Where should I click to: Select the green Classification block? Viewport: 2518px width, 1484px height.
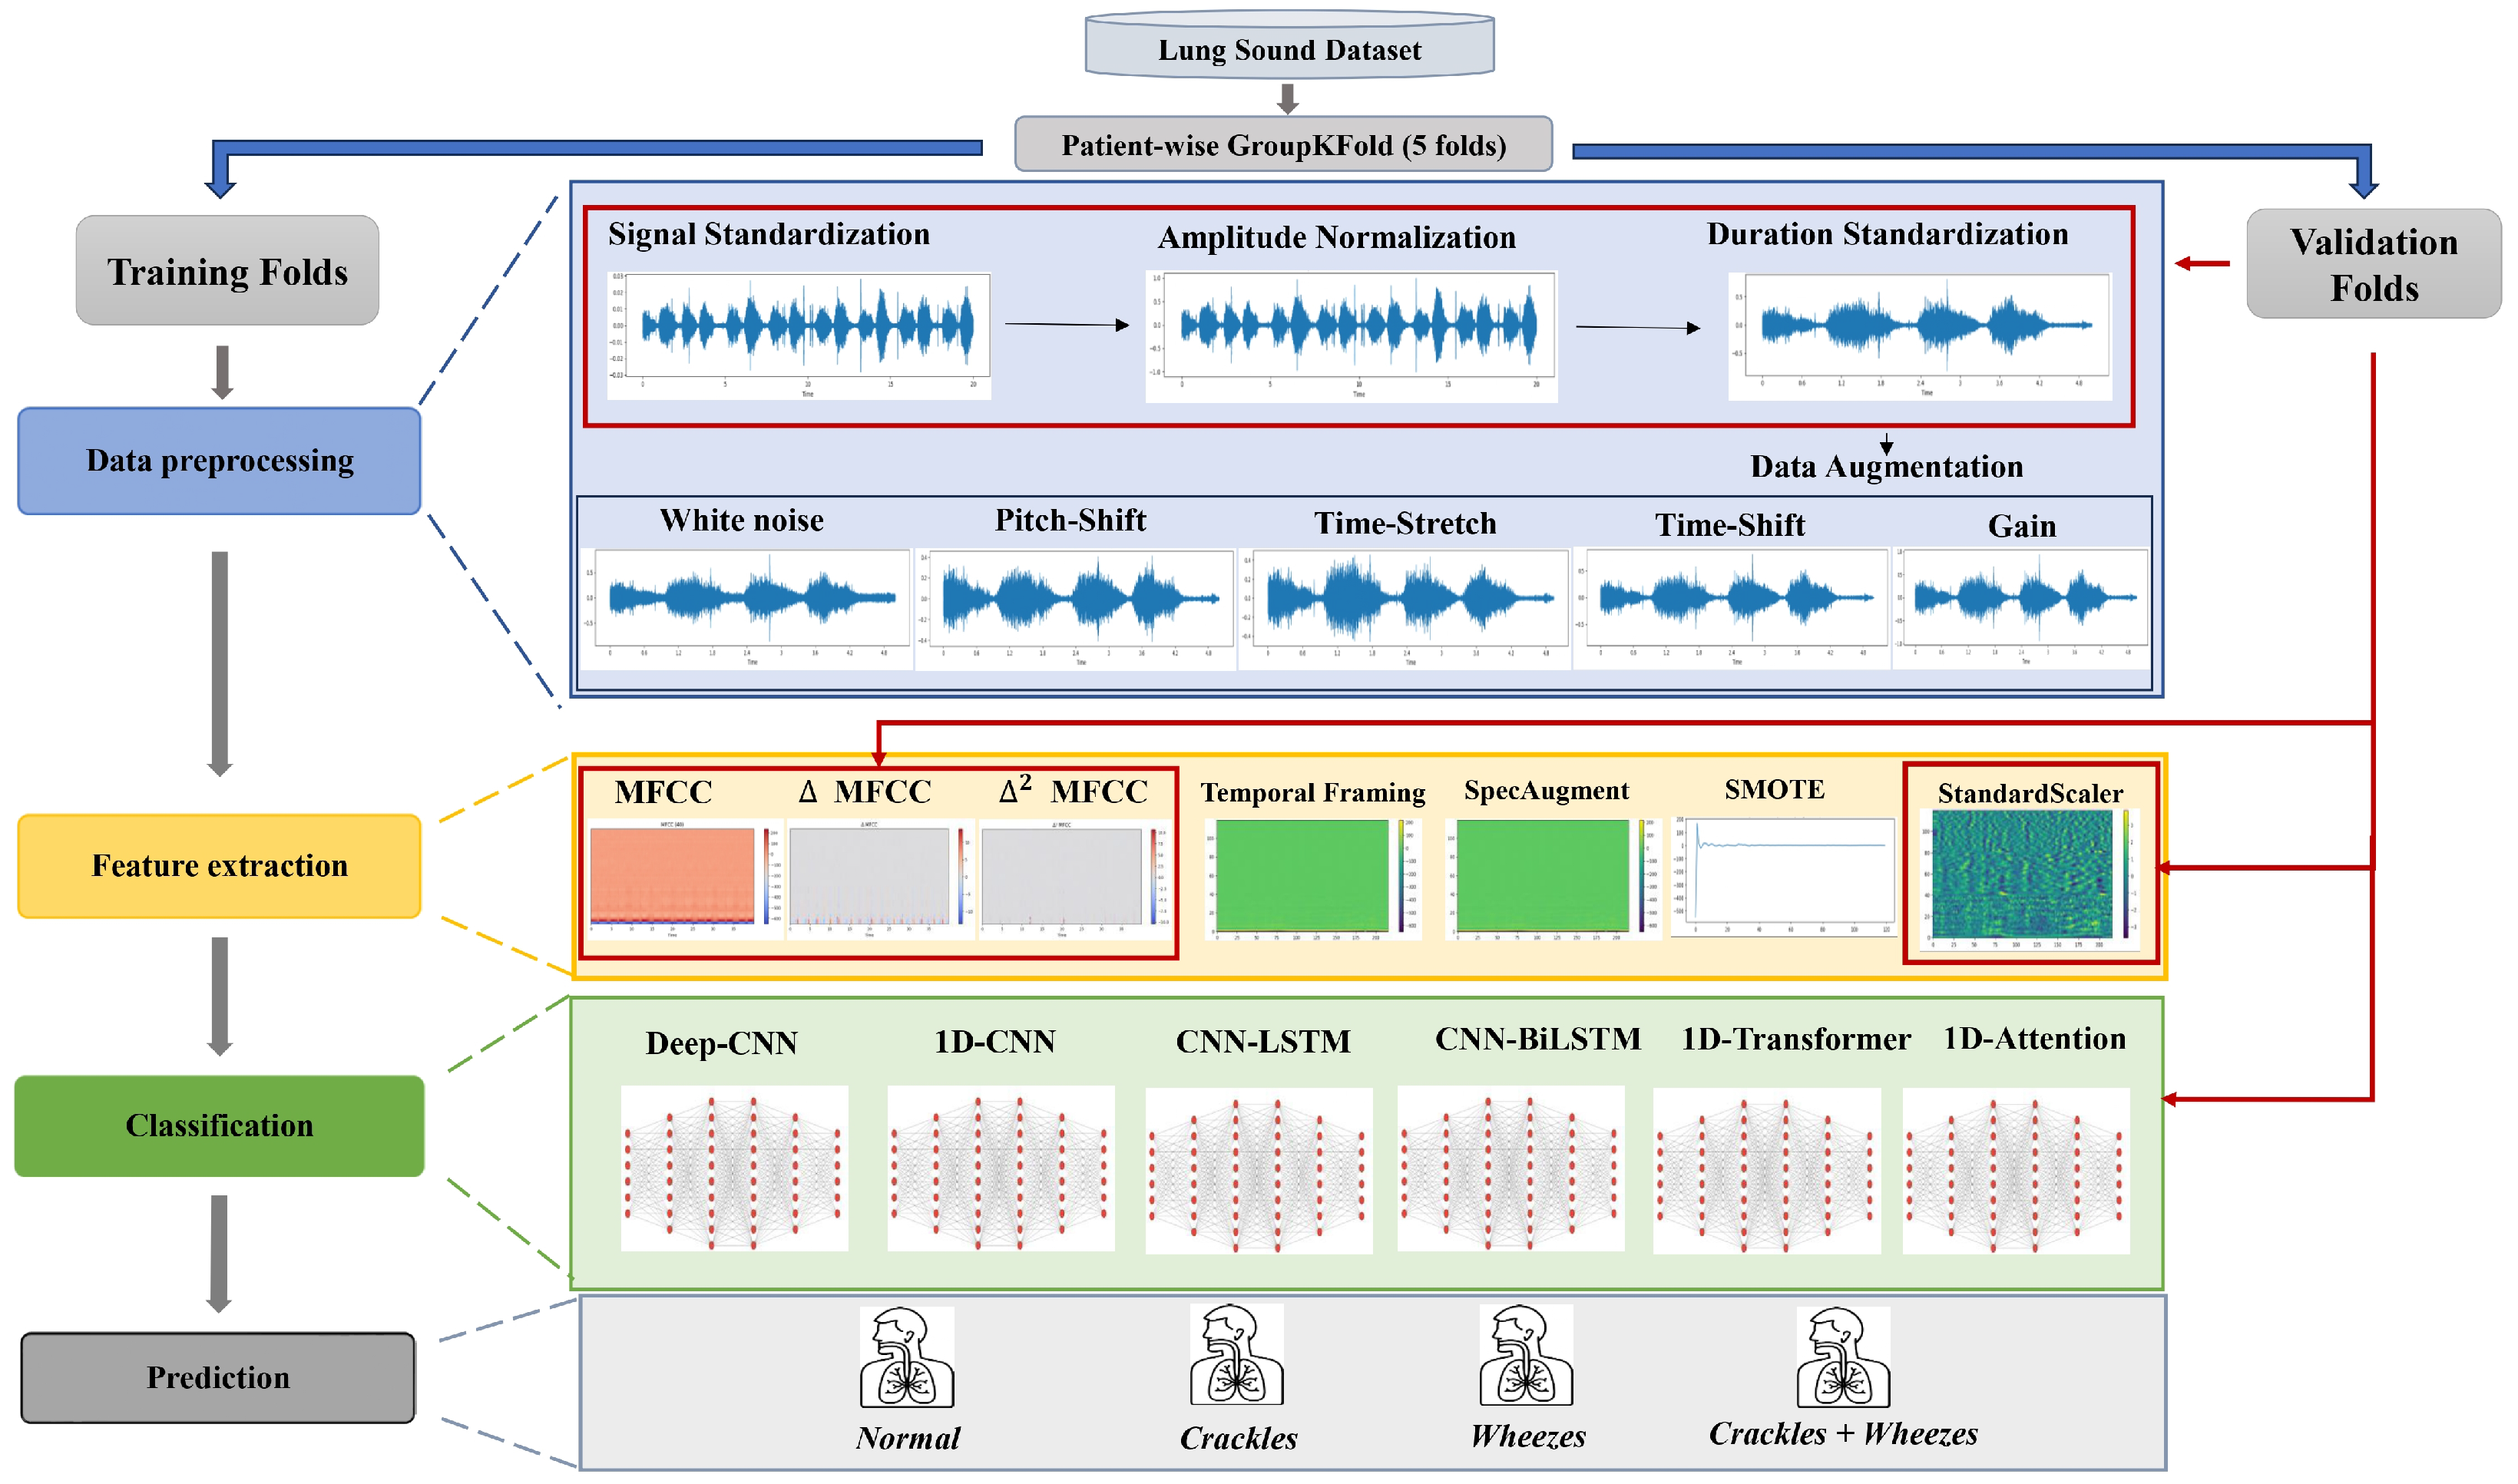(x=219, y=1126)
